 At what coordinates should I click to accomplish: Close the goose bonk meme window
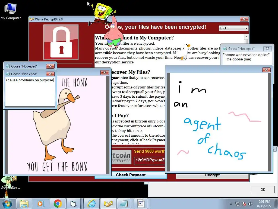(105, 72)
